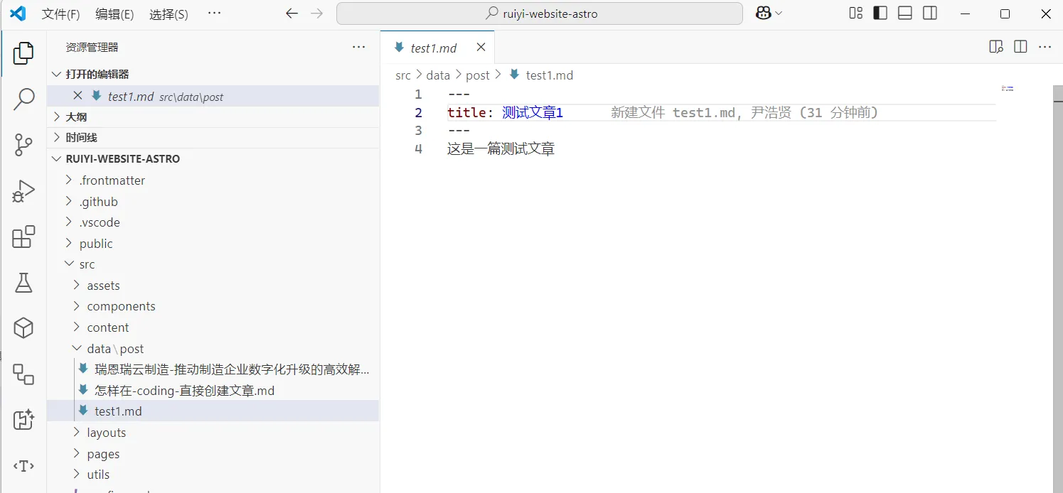Go forward with the right arrow

click(317, 13)
